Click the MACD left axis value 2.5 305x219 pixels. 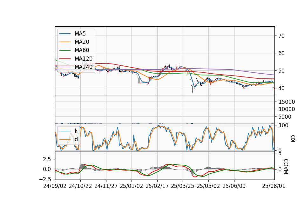tap(47, 159)
